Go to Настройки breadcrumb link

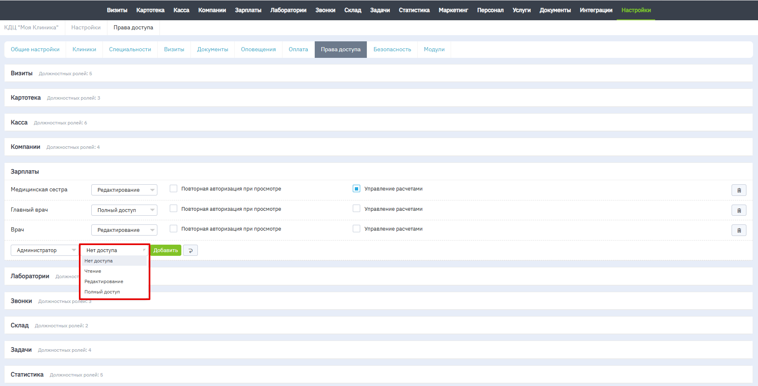click(x=86, y=28)
